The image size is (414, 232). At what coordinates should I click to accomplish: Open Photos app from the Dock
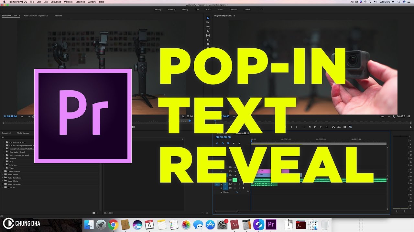[186, 224]
